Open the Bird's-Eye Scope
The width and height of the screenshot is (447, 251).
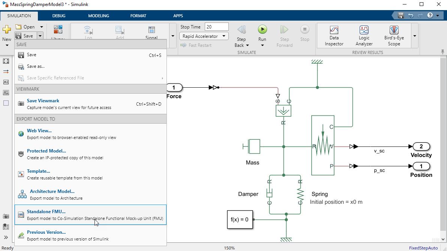click(394, 30)
